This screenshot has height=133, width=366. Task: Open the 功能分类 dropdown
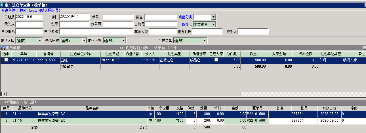tap(213, 17)
